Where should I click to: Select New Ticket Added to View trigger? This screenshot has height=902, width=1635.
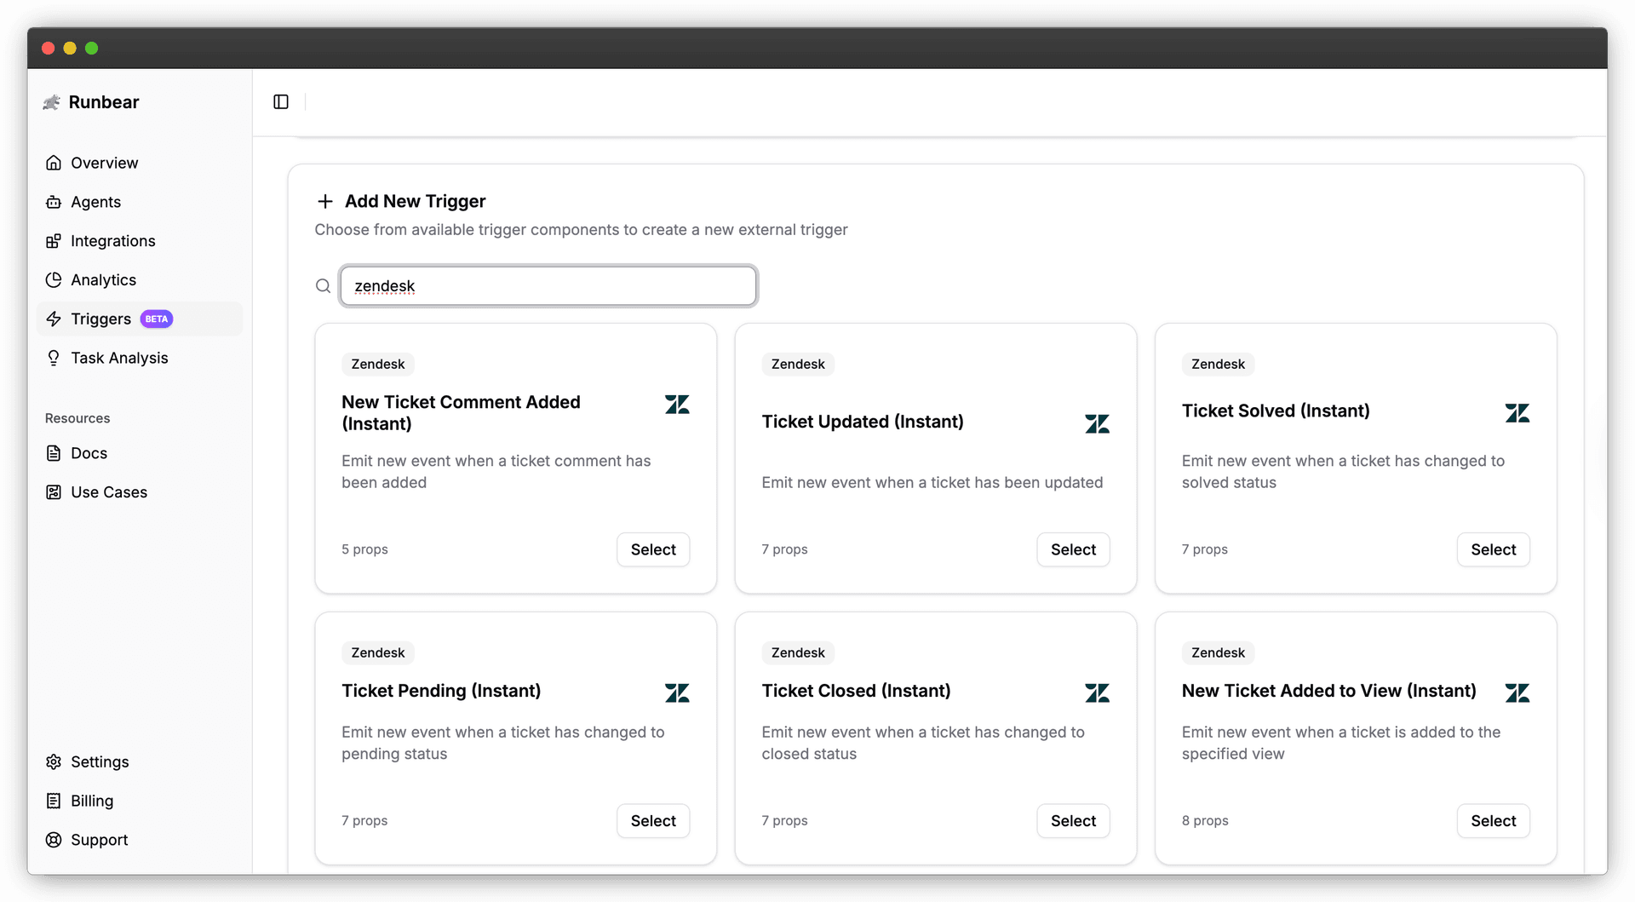[x=1493, y=820]
